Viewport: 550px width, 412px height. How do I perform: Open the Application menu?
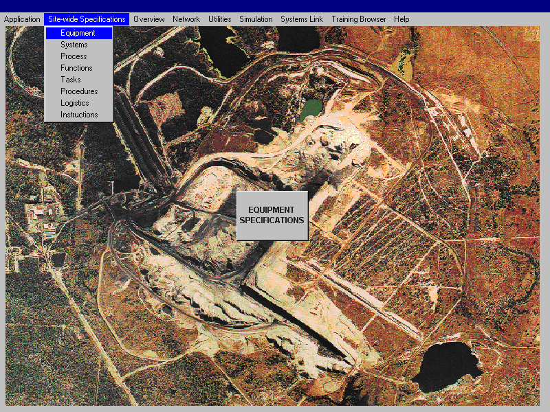[x=22, y=19]
